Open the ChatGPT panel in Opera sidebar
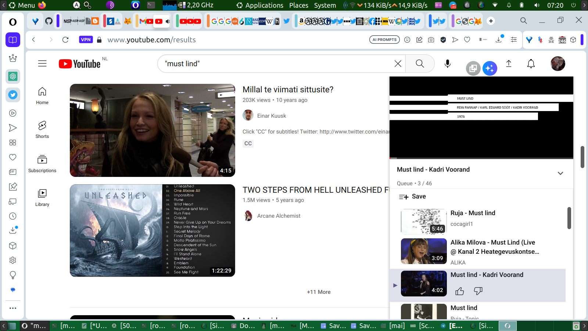 click(13, 76)
